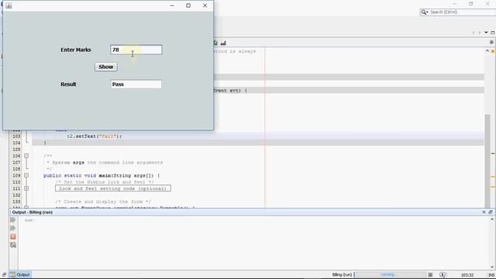Open the Output settings icon below stop
Image resolution: width=496 pixels, height=279 pixels.
click(13, 245)
